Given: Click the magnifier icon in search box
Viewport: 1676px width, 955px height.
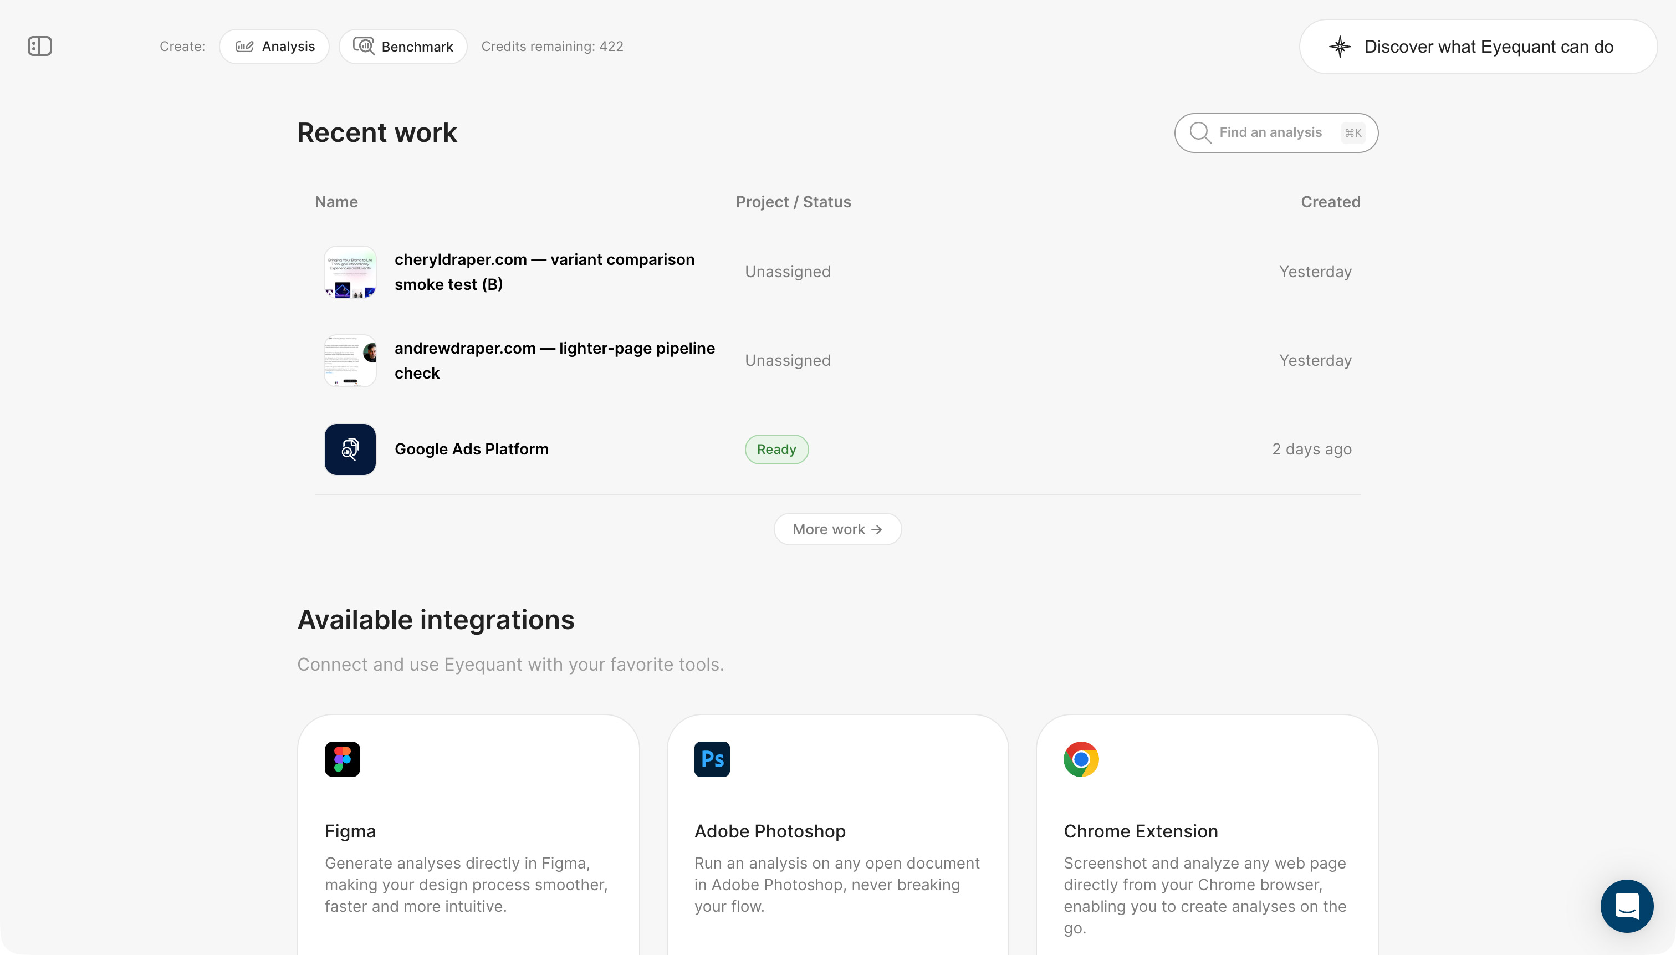Looking at the screenshot, I should tap(1200, 132).
